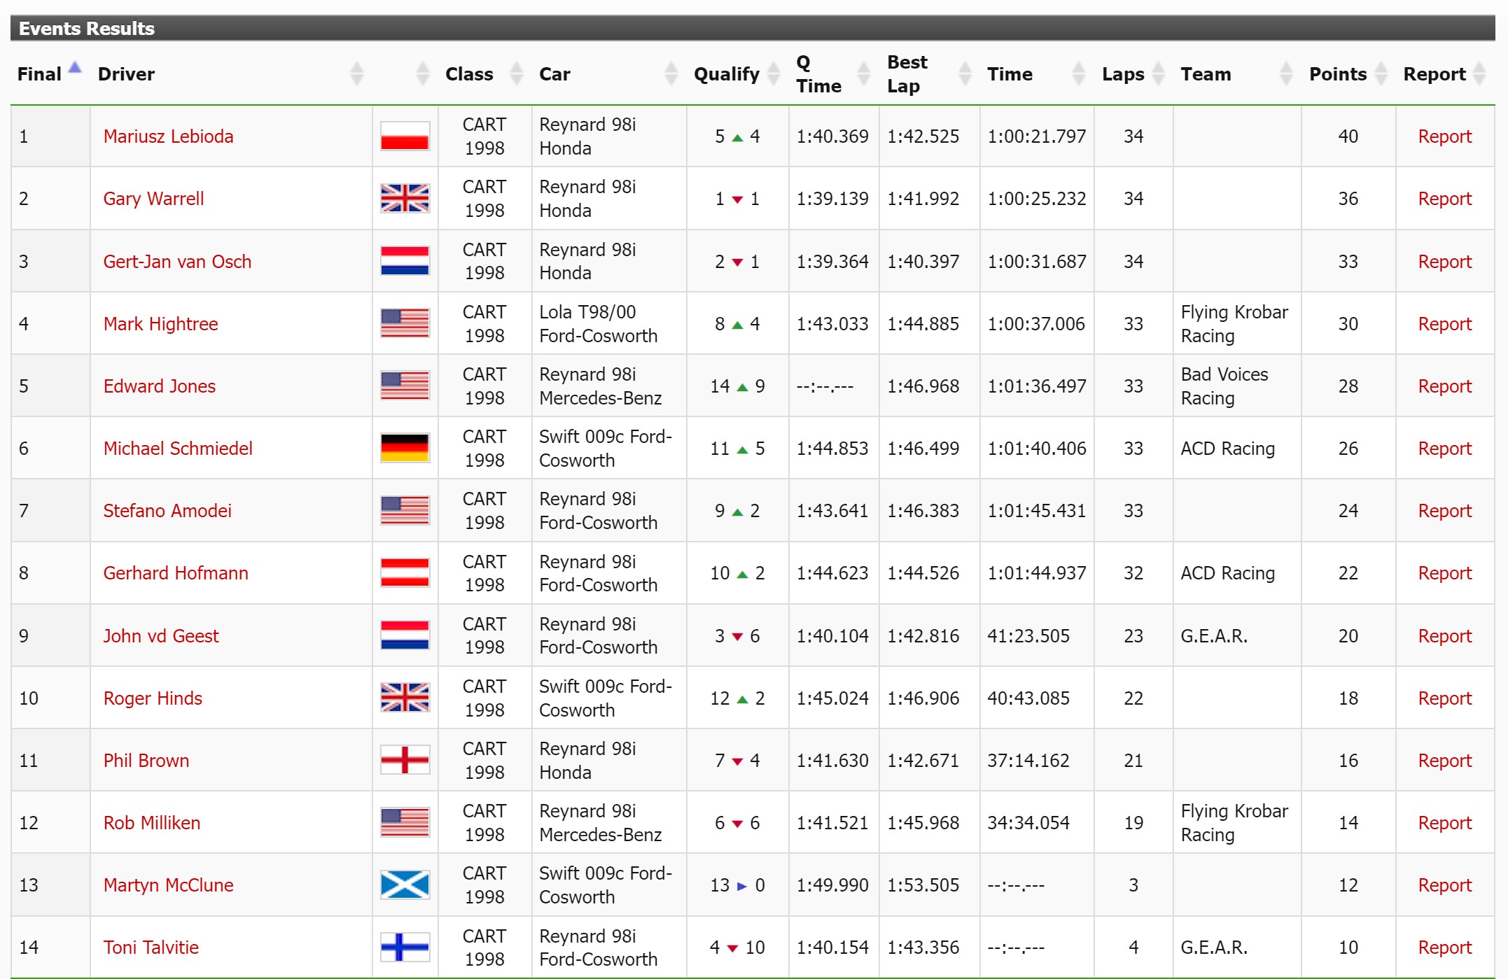Open Report link for Rob Milliken
Image resolution: width=1508 pixels, height=979 pixels.
click(1444, 823)
